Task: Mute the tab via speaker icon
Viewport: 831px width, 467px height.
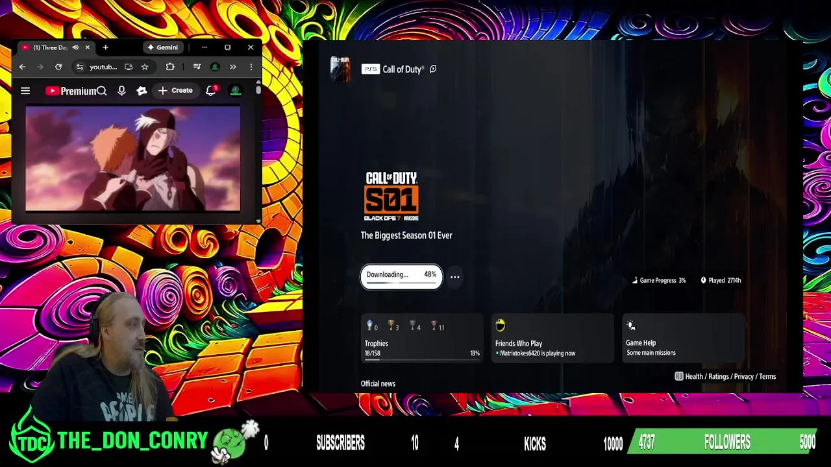Action: click(75, 47)
